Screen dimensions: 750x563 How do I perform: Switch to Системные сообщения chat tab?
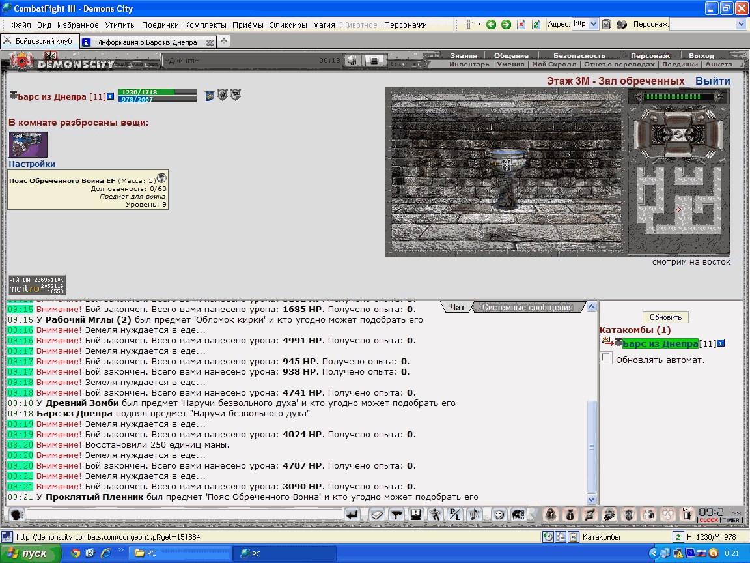pos(527,308)
